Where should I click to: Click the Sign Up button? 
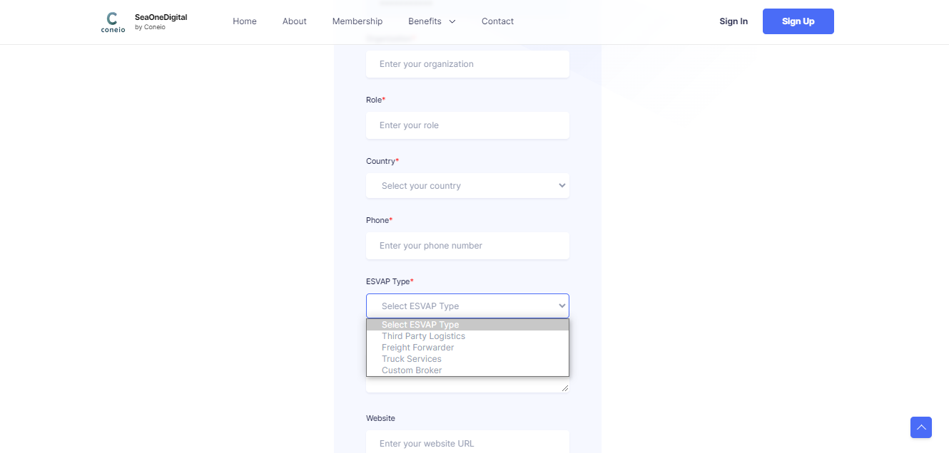point(798,21)
